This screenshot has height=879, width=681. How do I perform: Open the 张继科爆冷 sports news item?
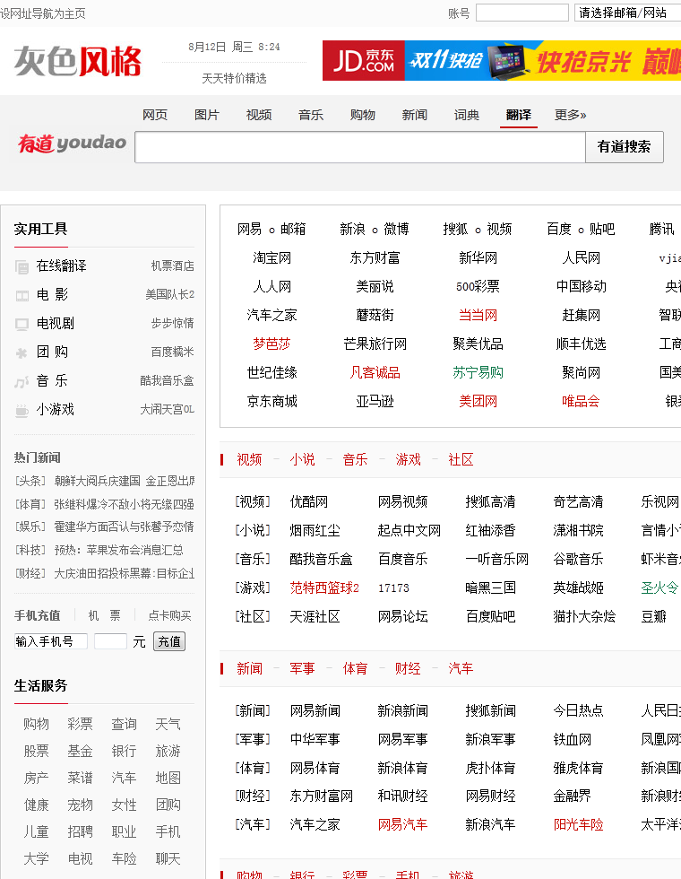click(124, 504)
